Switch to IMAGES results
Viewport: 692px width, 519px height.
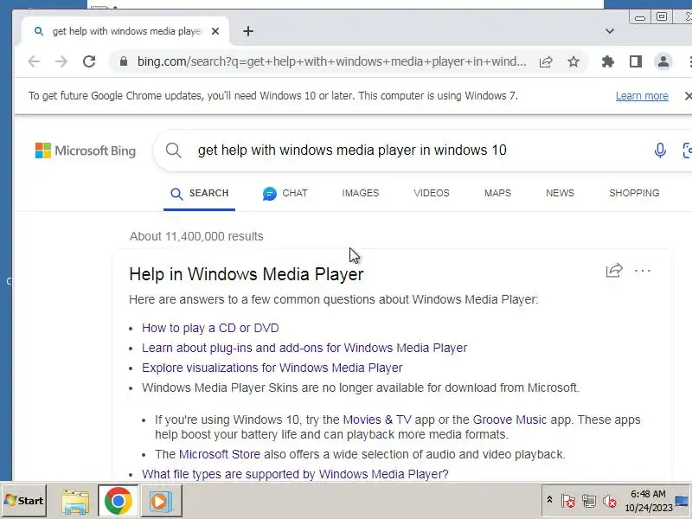coord(360,193)
